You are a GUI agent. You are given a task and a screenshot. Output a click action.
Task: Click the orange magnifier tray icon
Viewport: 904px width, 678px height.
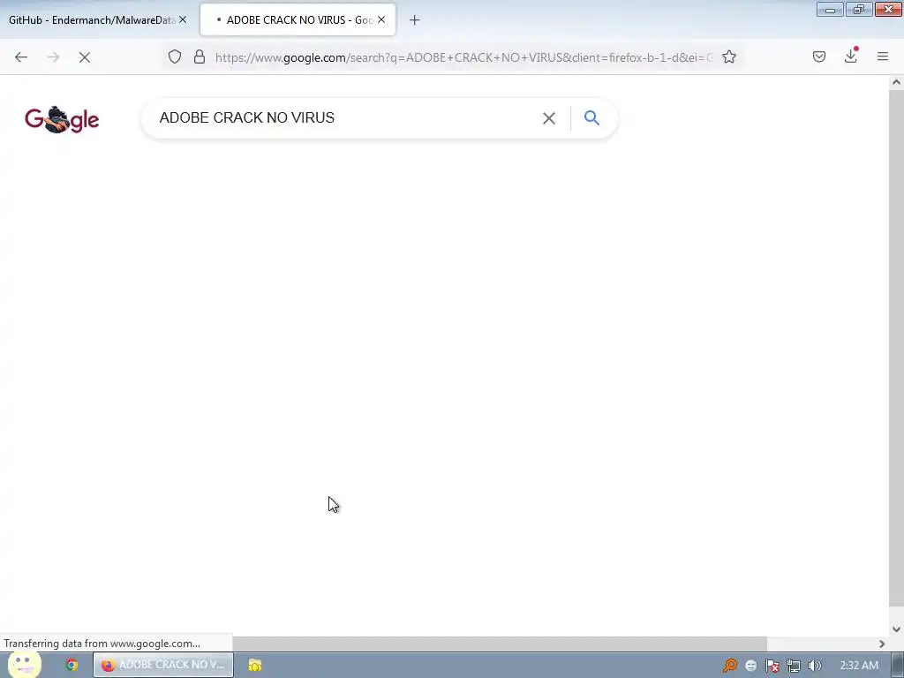(x=730, y=666)
